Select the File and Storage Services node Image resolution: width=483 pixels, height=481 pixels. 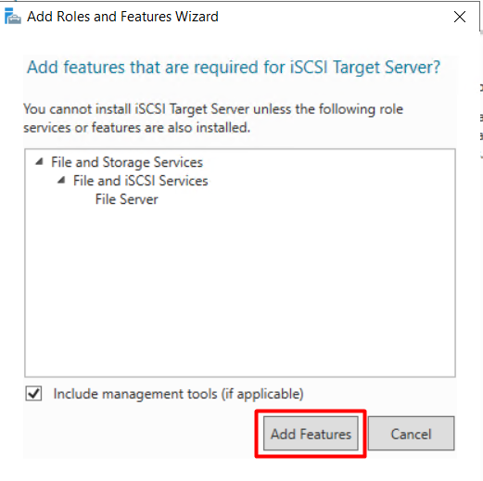click(x=127, y=162)
